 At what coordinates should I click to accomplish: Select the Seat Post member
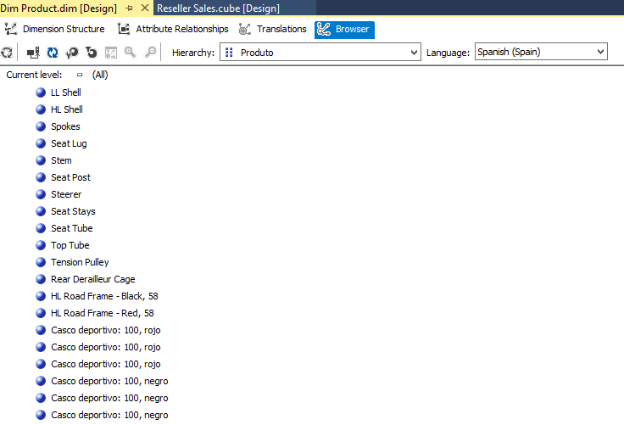coord(71,177)
